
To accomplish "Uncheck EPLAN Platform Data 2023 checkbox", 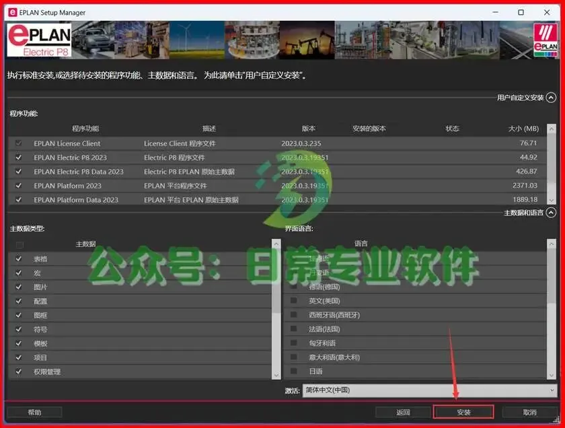I will (x=18, y=199).
